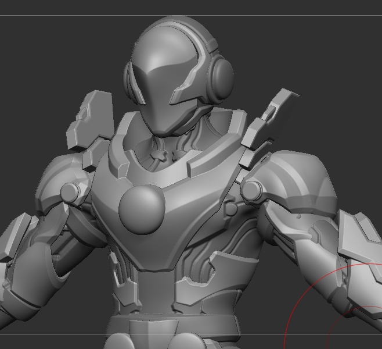Click the round bolt beside the sphere's left

(x=70, y=193)
